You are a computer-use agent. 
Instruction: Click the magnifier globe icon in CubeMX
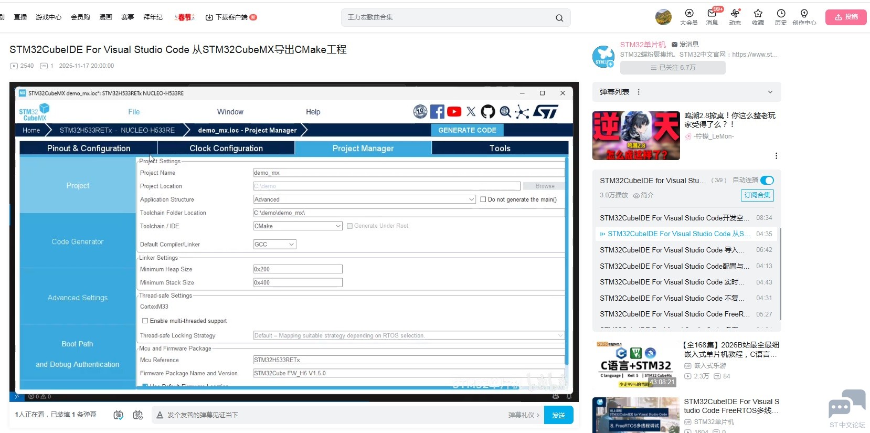[505, 111]
